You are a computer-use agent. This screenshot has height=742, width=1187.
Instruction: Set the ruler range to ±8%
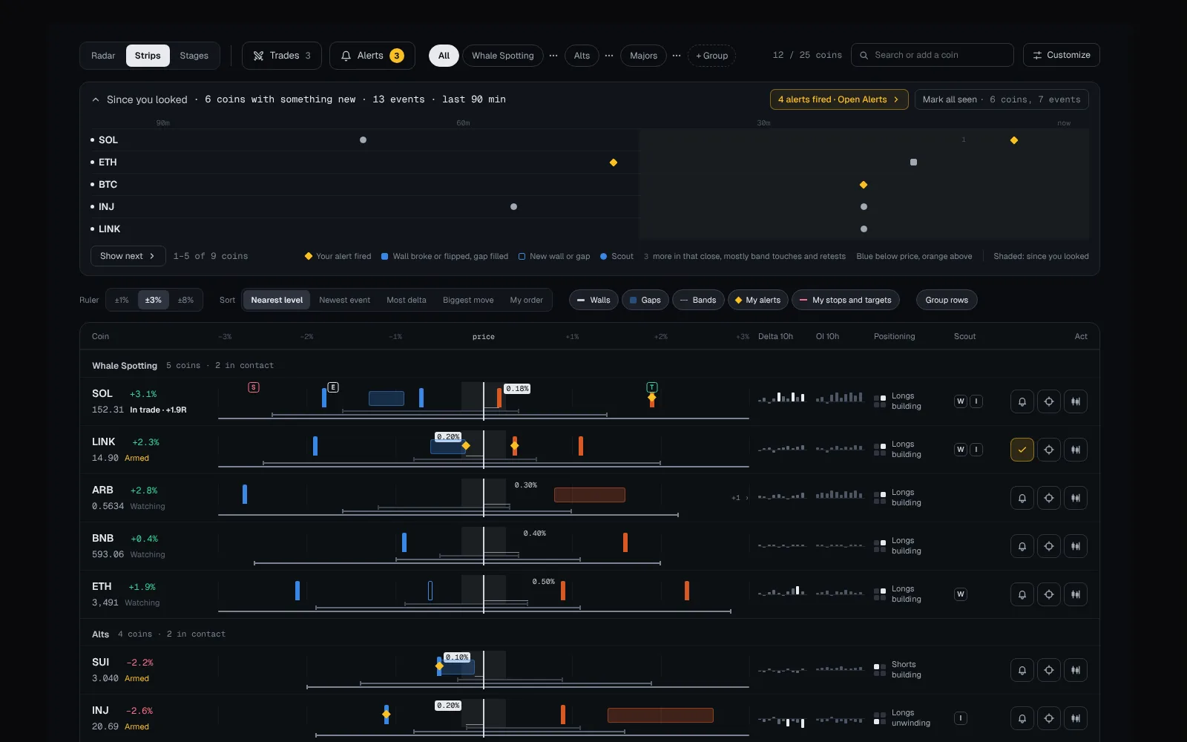[185, 300]
